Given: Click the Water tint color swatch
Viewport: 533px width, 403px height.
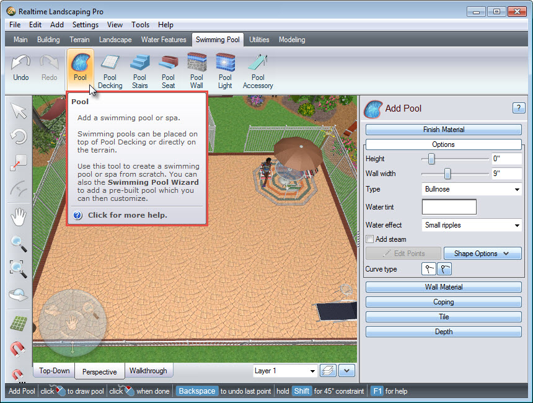Looking at the screenshot, I should (449, 207).
